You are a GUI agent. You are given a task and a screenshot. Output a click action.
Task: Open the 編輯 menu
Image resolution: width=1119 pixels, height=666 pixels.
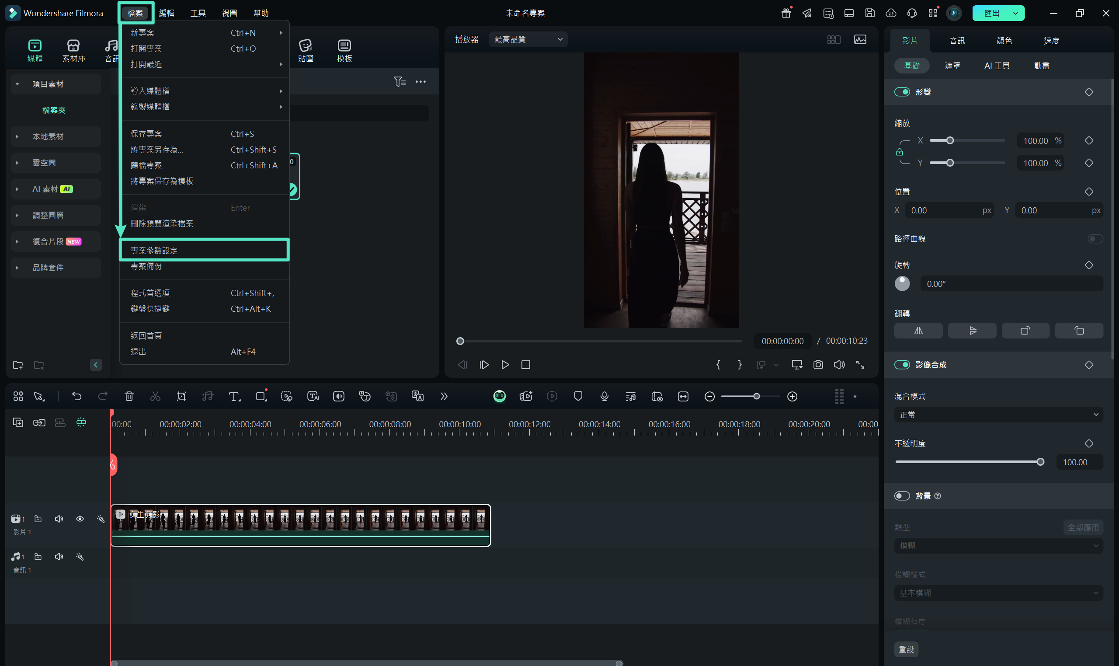click(x=167, y=13)
